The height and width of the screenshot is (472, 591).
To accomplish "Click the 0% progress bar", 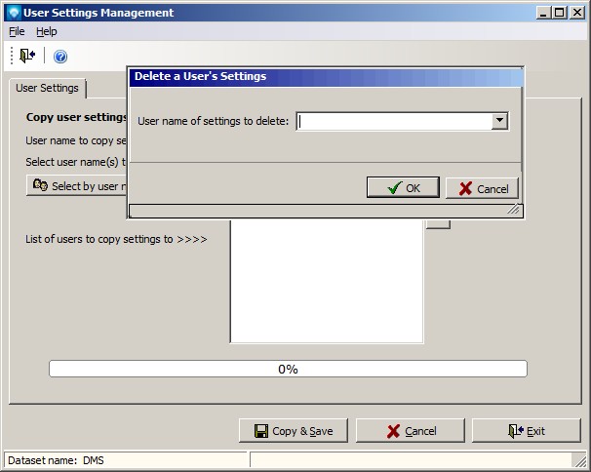I will coord(288,369).
